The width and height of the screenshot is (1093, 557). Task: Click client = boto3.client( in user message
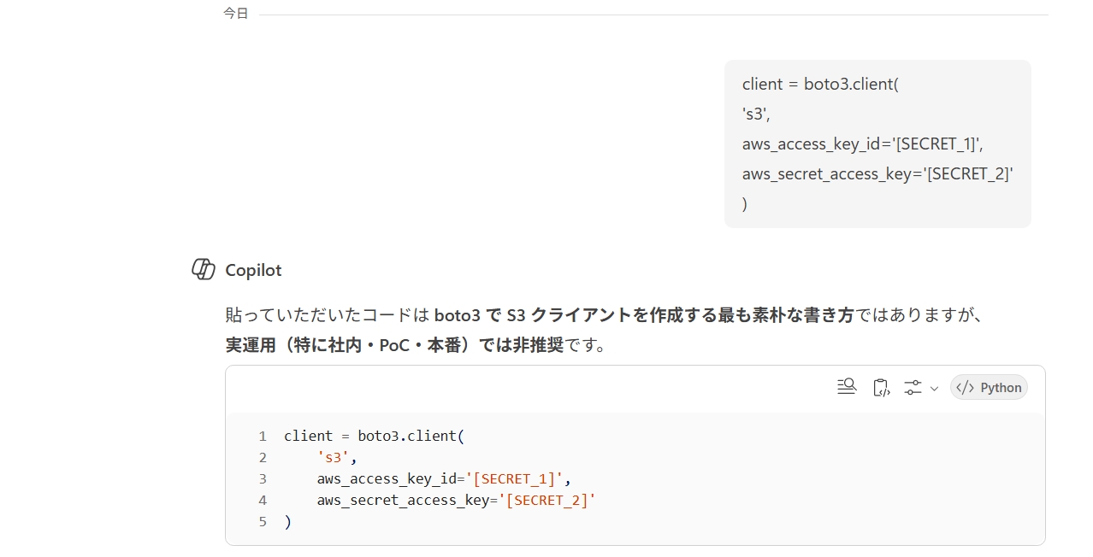click(x=820, y=84)
